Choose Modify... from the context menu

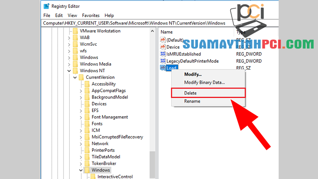pos(193,74)
